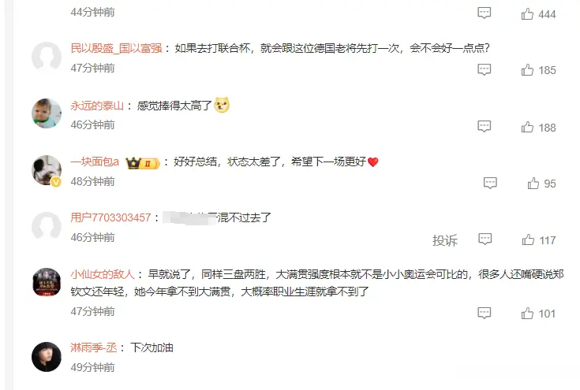Screen dimensions: 580x390
Task: Reply to 一块面包a's comment
Action: click(490, 183)
